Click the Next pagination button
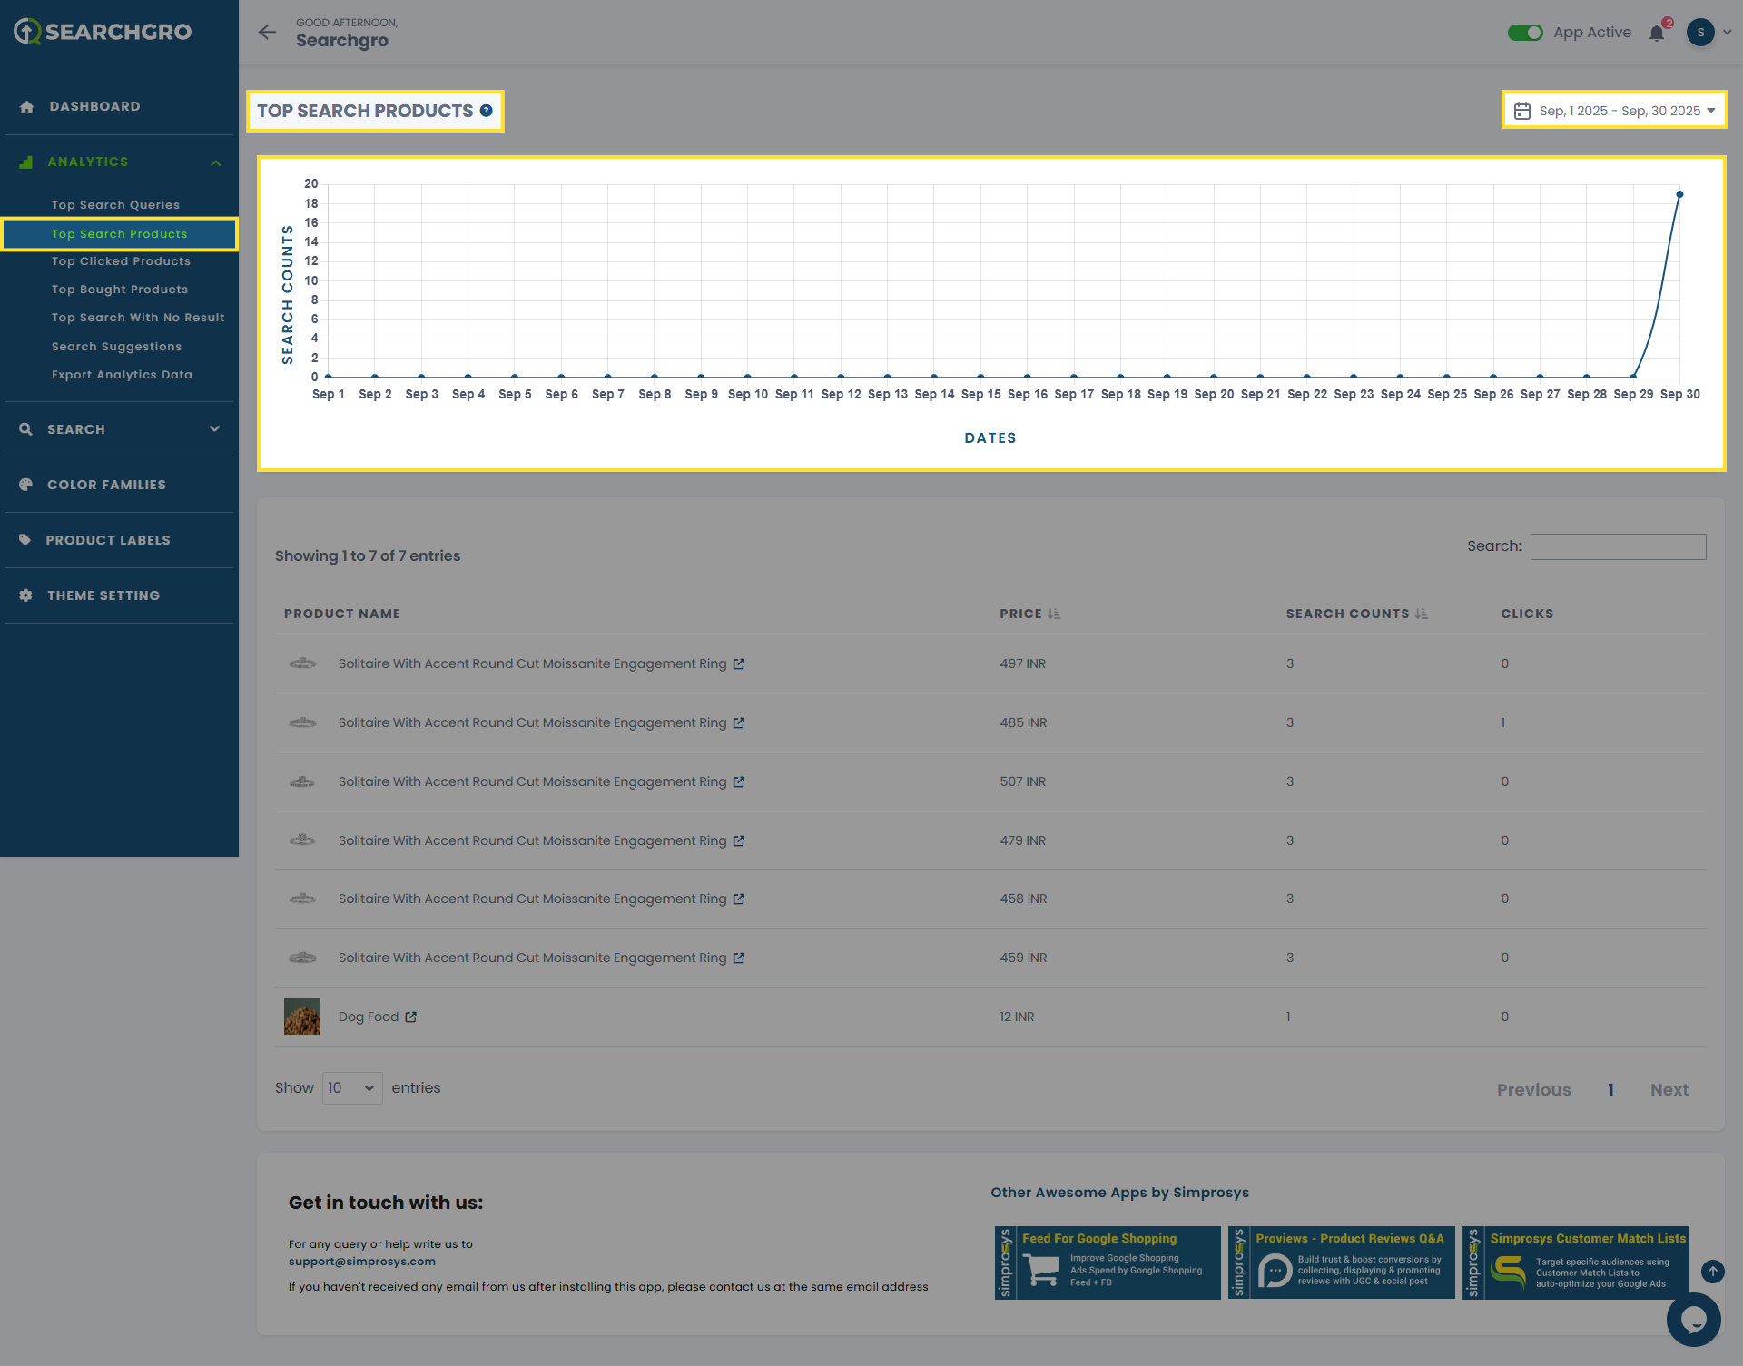This screenshot has width=1743, height=1366. 1669,1090
